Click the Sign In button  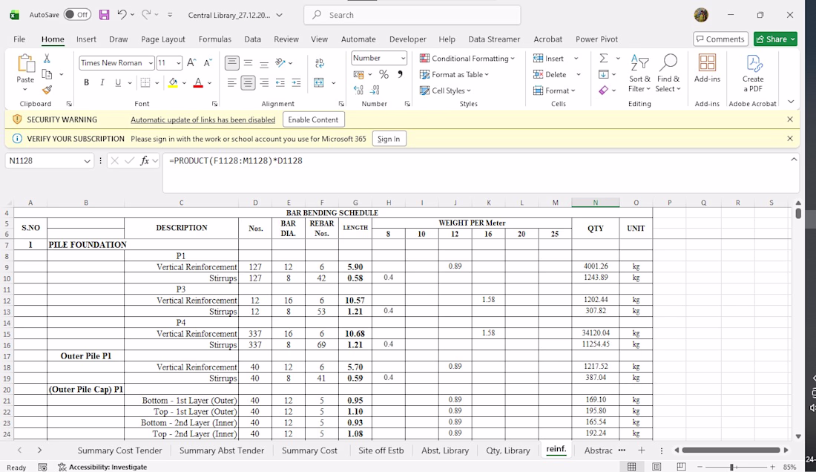tap(389, 139)
